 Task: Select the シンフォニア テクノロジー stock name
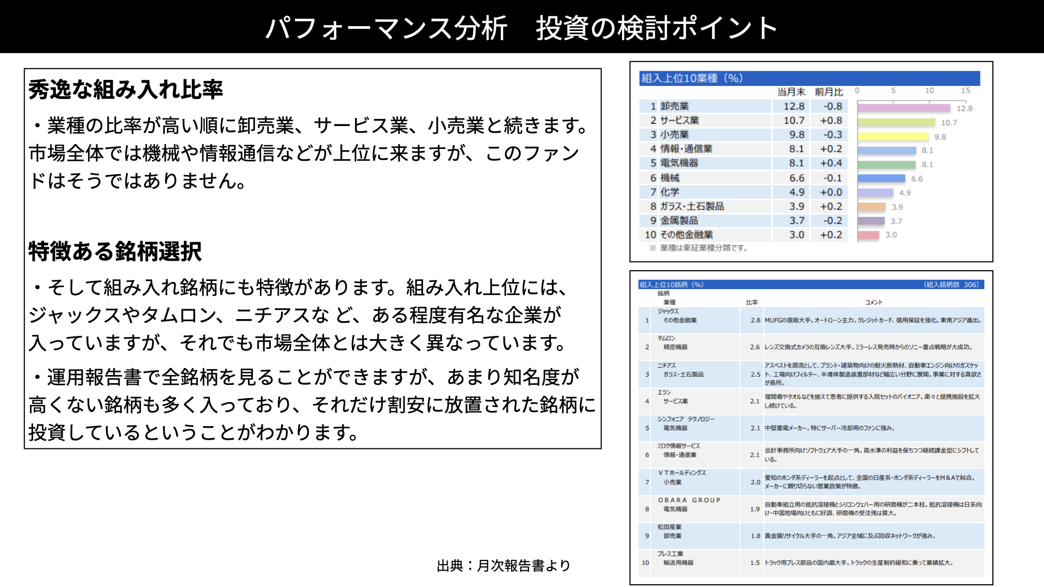[686, 419]
